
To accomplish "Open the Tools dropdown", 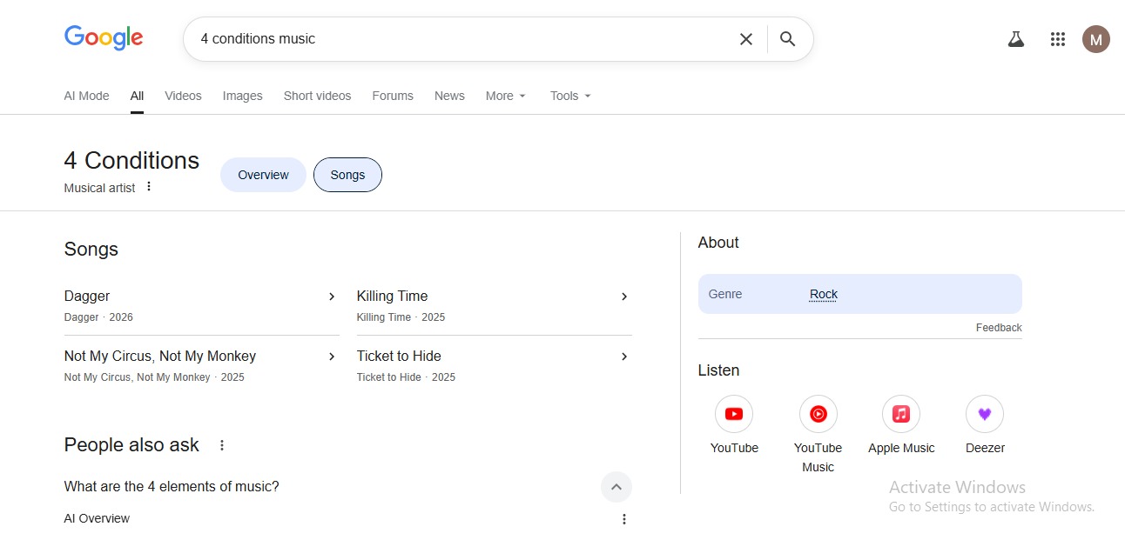I will [x=571, y=96].
